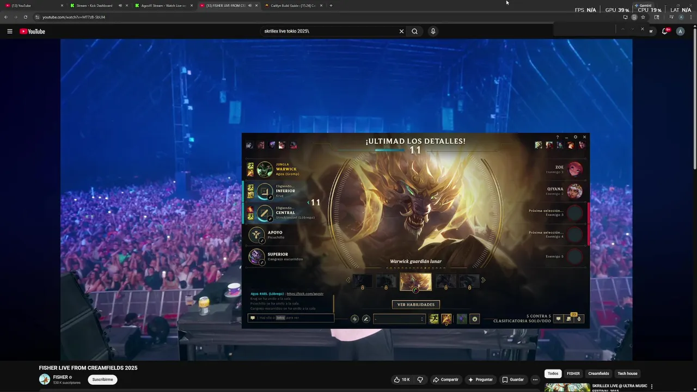
Task: Open the browser three-dot menu
Action: pos(690,17)
